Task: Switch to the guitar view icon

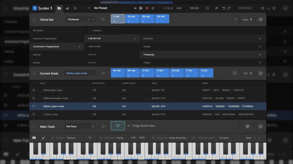Action: coord(43,138)
